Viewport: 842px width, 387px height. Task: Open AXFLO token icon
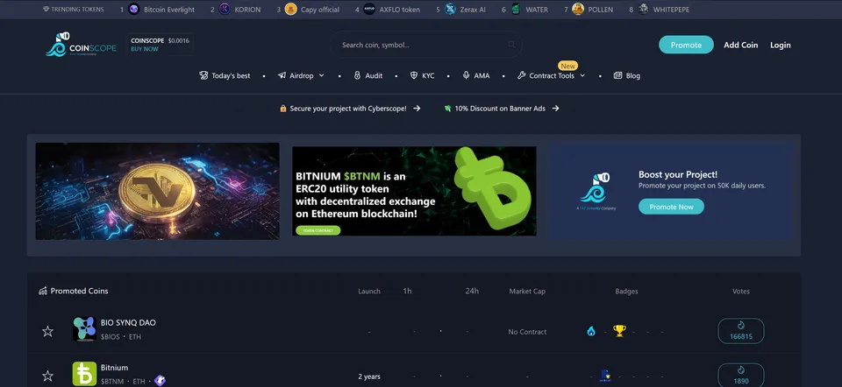click(x=369, y=9)
